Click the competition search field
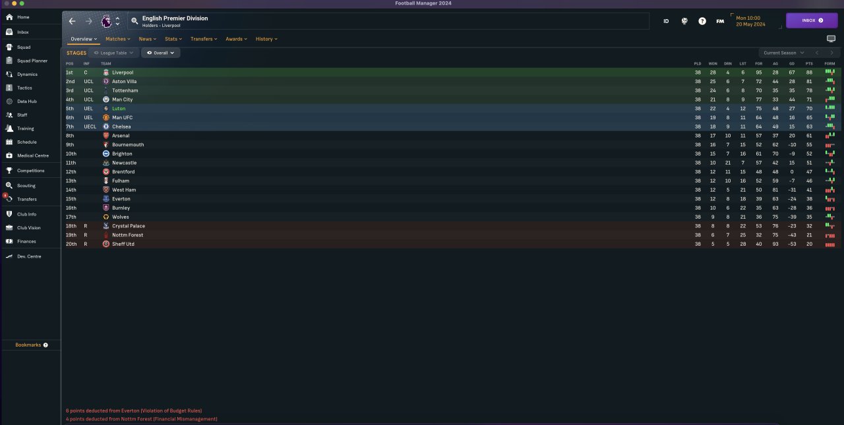The image size is (844, 425). pos(389,21)
